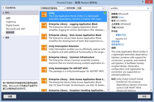Click the help question mark in title bar
Viewport: 154px width, 102px height.
pyautogui.click(x=143, y=2)
